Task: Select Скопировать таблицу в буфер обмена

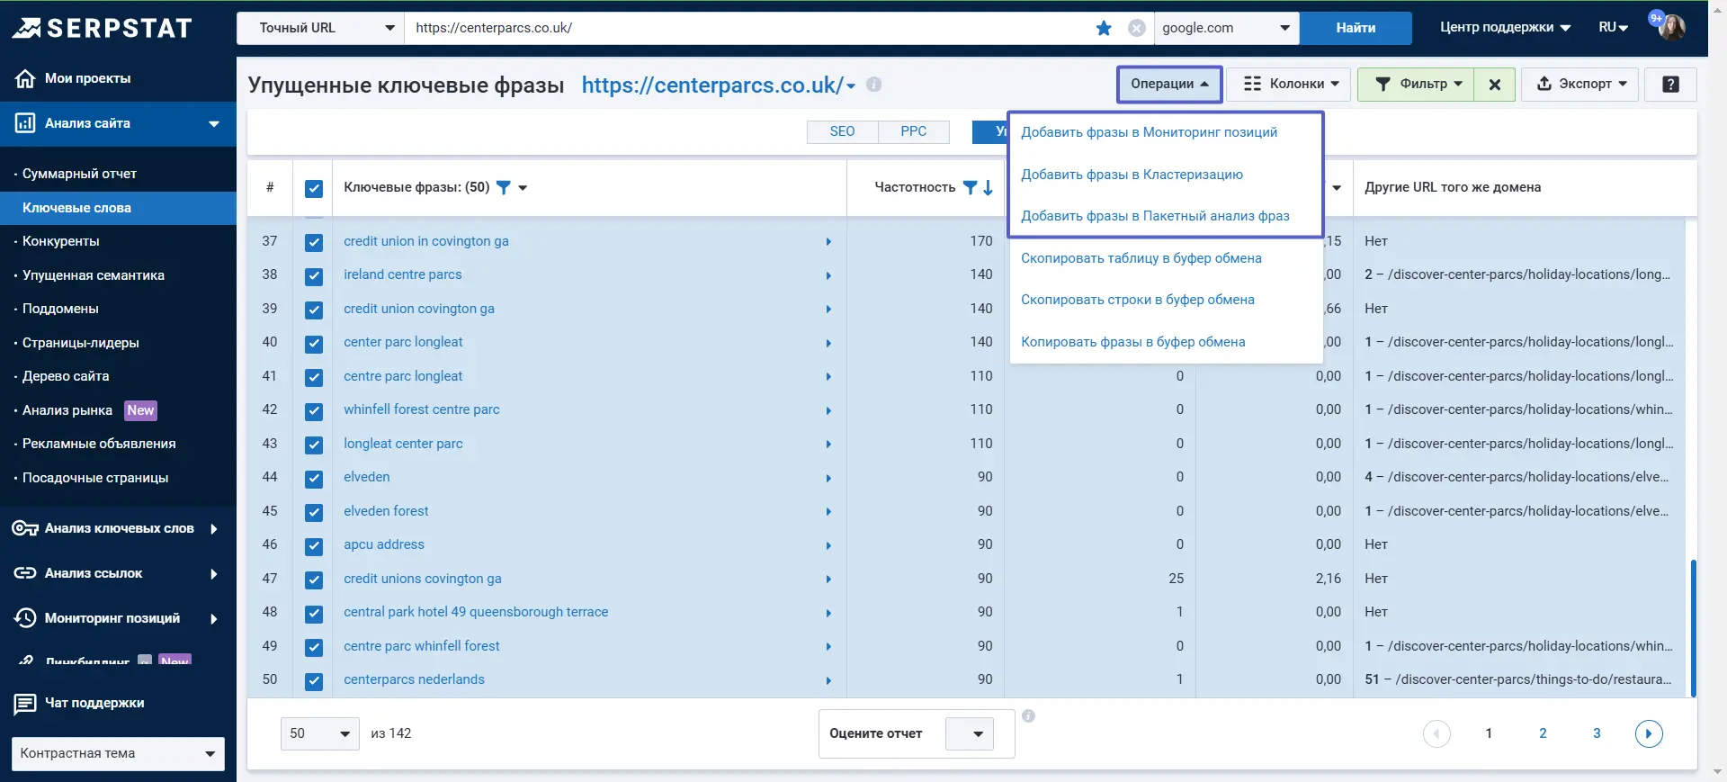Action: click(1141, 258)
